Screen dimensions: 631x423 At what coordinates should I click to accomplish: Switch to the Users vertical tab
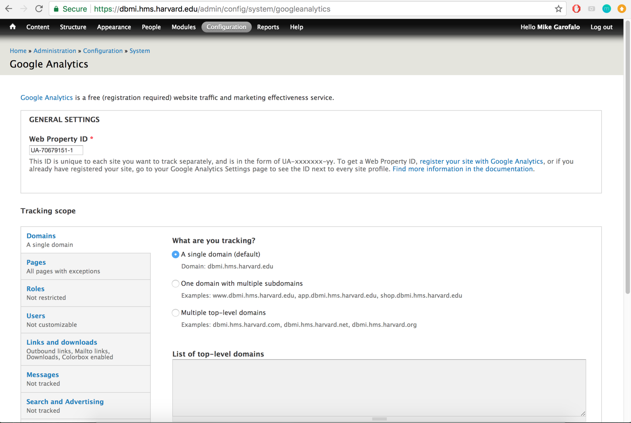click(x=86, y=320)
